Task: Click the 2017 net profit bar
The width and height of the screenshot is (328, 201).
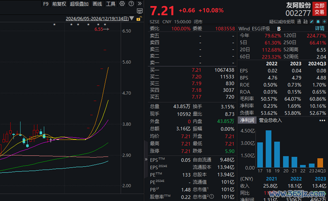Action: [260, 155]
